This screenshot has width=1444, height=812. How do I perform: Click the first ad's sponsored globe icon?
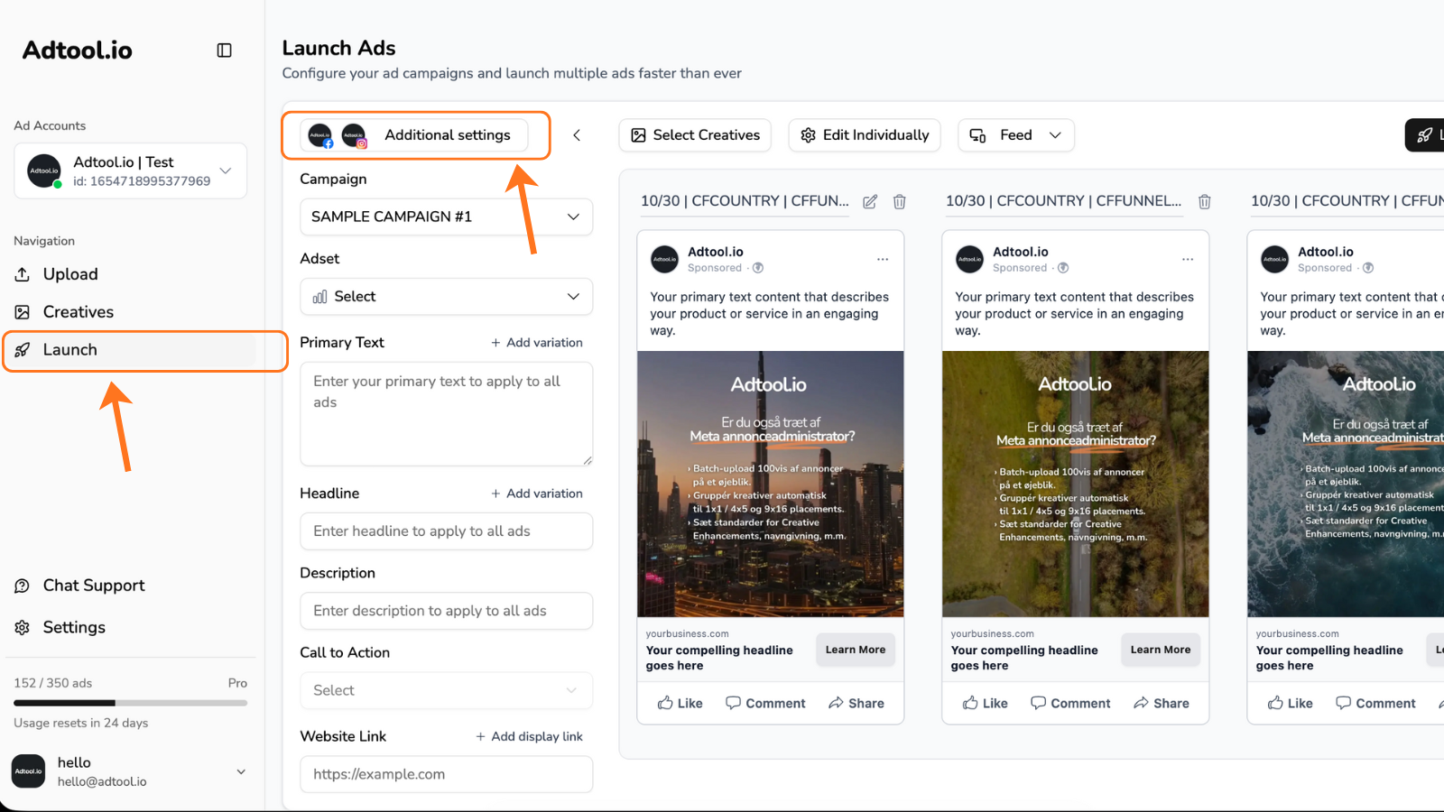point(758,268)
